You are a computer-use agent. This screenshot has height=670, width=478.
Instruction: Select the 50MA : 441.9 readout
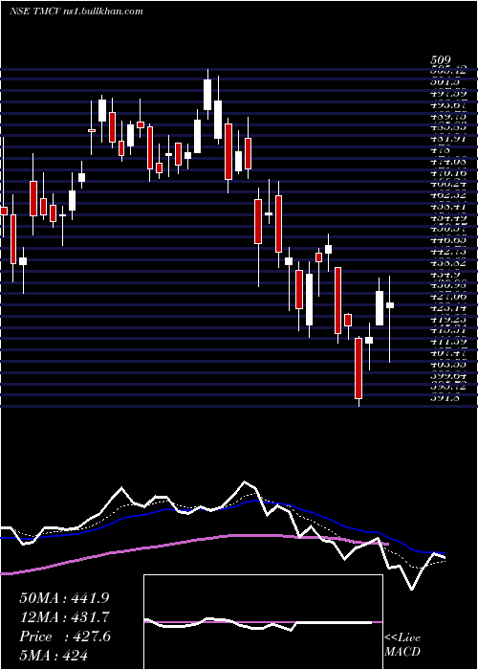(x=63, y=598)
